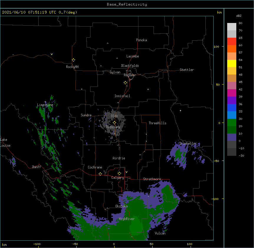Screen dimensions: 254x248
Task: Click the Sundre label
Action: tap(86, 115)
